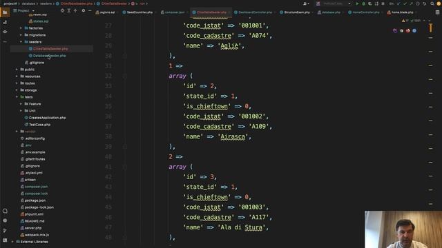This screenshot has height=248, width=442.
Task: Click orange marker on editor error stripe
Action: tap(431, 28)
